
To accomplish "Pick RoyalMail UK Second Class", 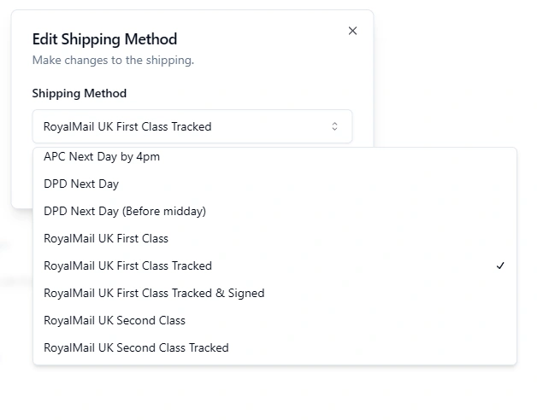I will (115, 320).
